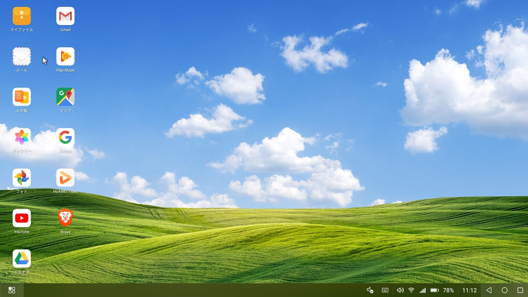The height and width of the screenshot is (297, 528).
Task: Click the taskbar volume speaker icon
Action: [x=400, y=290]
